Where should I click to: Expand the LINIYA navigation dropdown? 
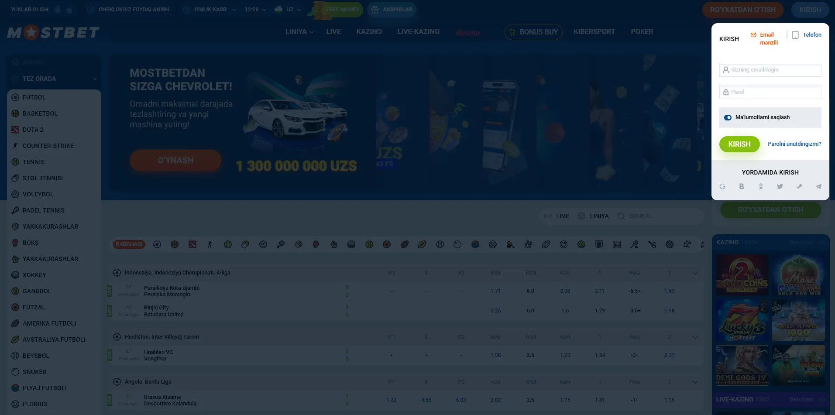pyautogui.click(x=299, y=32)
